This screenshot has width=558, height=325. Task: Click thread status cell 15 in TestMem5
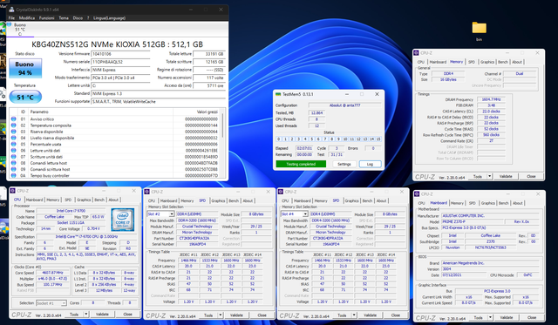pyautogui.click(x=378, y=139)
